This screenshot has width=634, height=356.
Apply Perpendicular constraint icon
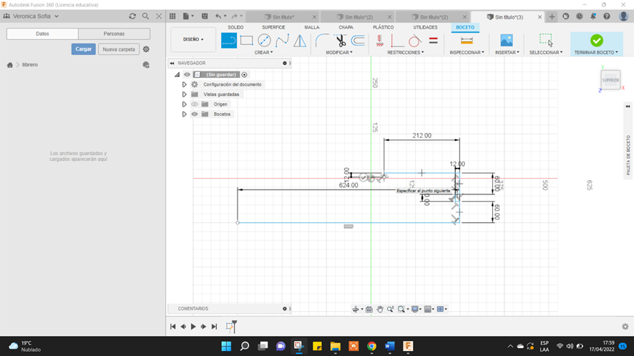(x=397, y=41)
